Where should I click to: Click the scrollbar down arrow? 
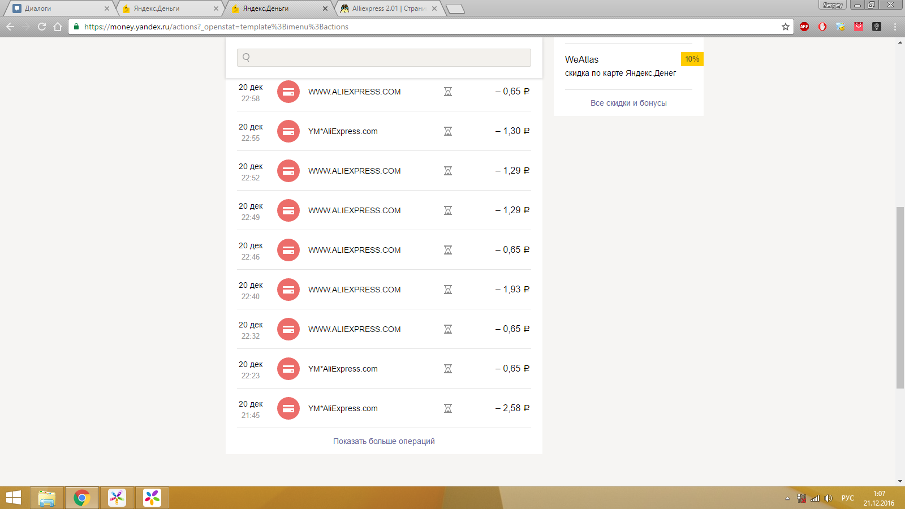[900, 482]
